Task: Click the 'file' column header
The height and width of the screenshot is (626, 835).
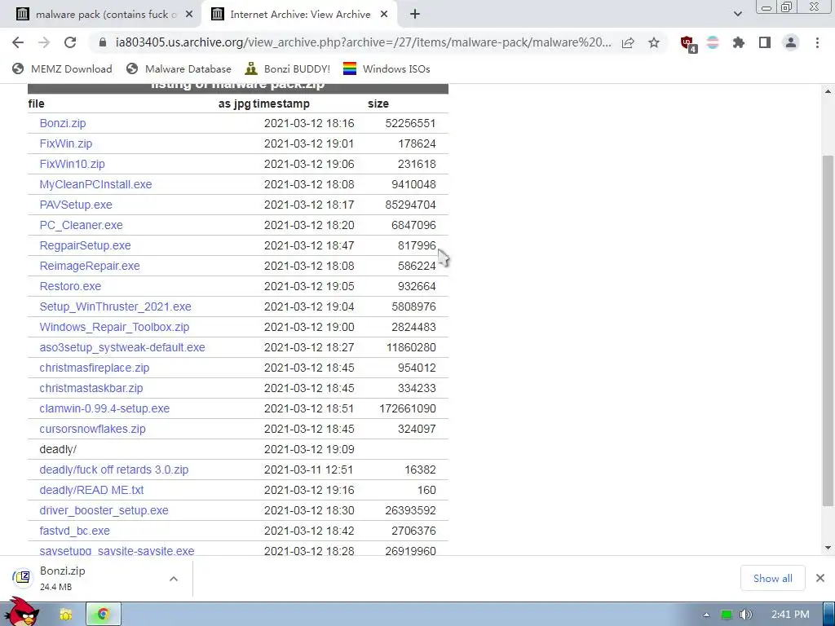Action: 36,104
